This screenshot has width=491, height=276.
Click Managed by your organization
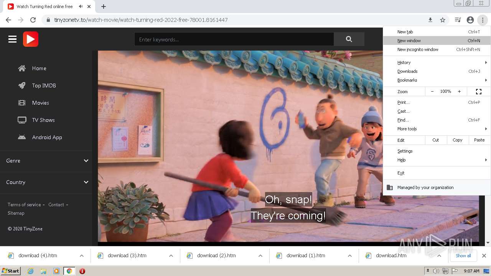[x=437, y=187]
